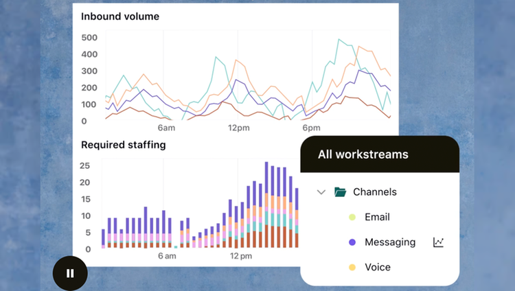Viewport: 515px width, 291px height.
Task: Select the Messaging workstream
Action: tap(390, 242)
